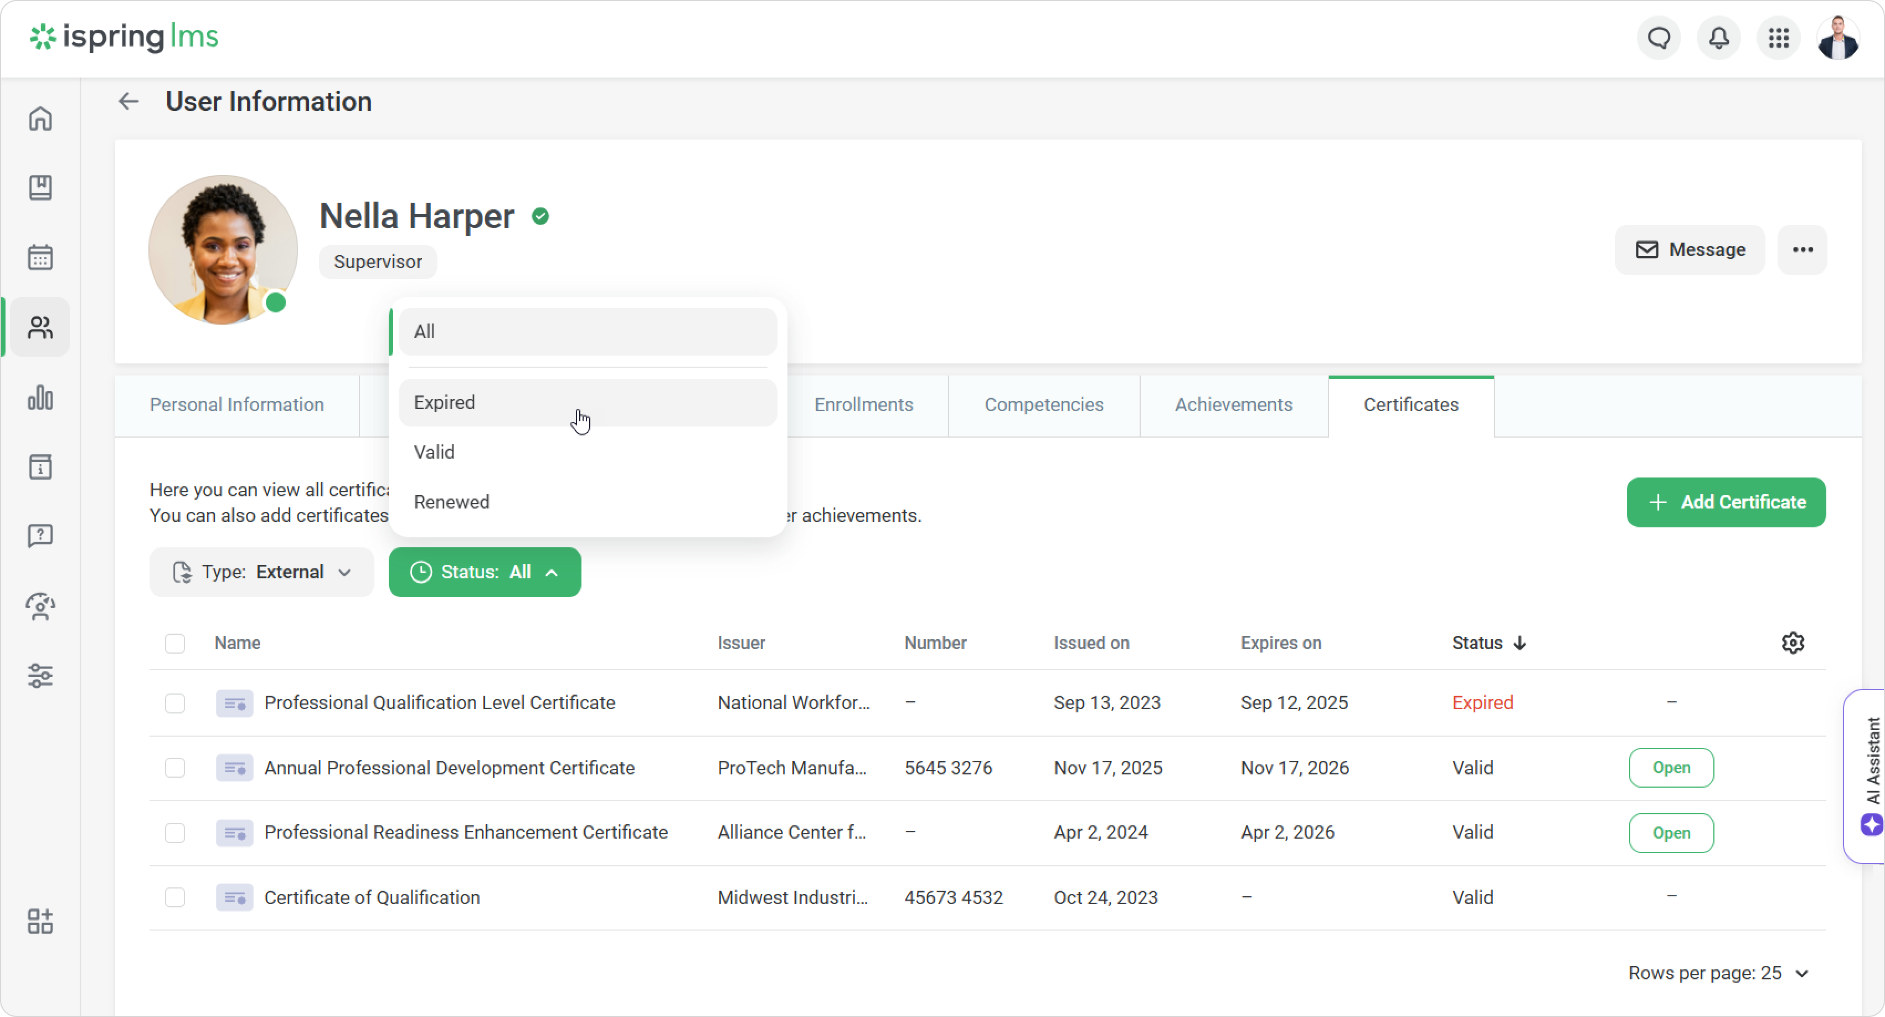Viewport: 1885px width, 1017px height.
Task: Click the Message button
Action: [1690, 250]
